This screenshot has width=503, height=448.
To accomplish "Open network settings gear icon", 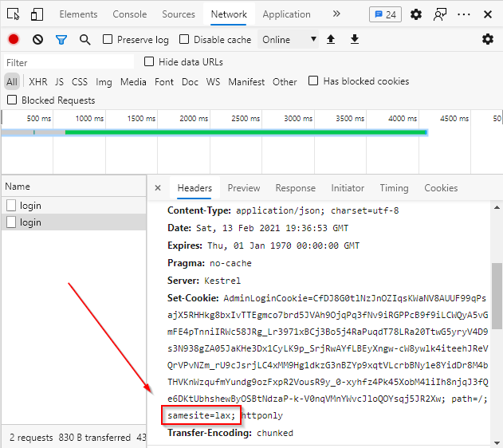I will (x=488, y=39).
